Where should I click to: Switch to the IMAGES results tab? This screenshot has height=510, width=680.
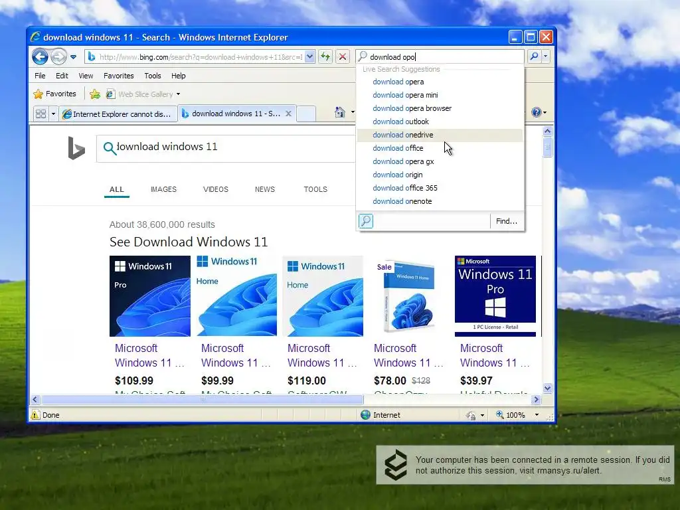click(x=163, y=189)
